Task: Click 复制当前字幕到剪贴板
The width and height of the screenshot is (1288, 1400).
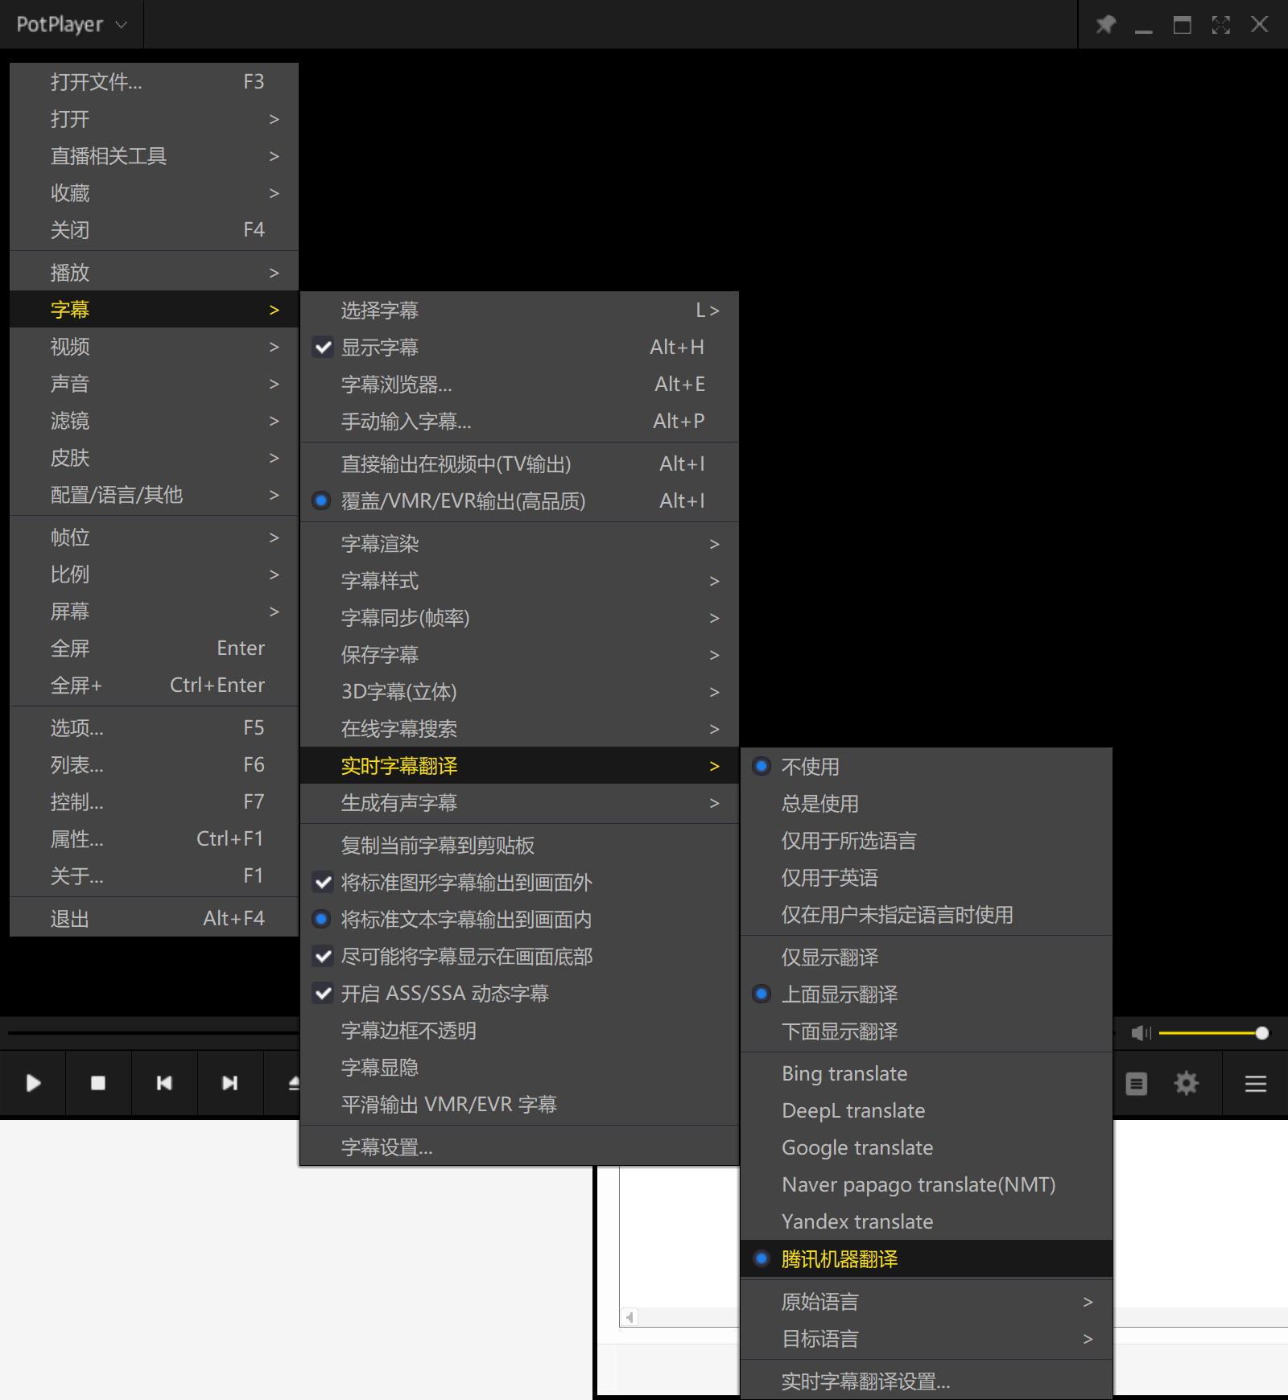Action: pos(520,846)
